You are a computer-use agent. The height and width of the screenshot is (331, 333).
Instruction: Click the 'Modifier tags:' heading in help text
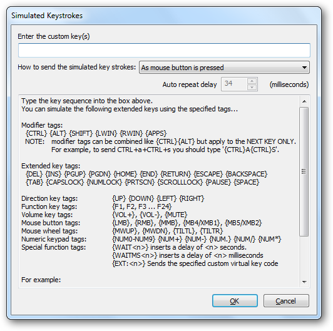(x=42, y=125)
